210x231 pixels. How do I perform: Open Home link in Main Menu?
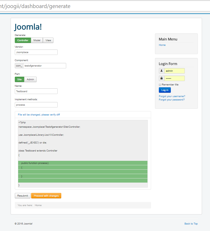tap(162, 45)
